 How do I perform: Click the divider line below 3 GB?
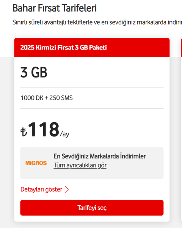point(92,87)
